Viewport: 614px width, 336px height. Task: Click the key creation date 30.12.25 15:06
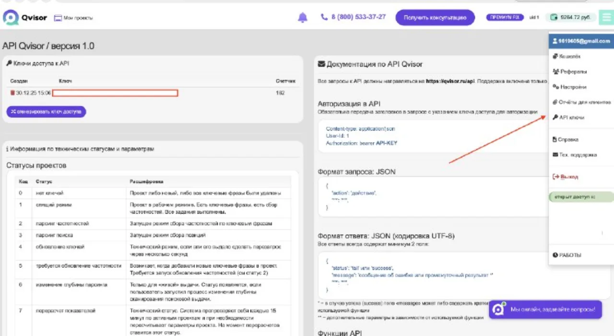click(x=33, y=93)
